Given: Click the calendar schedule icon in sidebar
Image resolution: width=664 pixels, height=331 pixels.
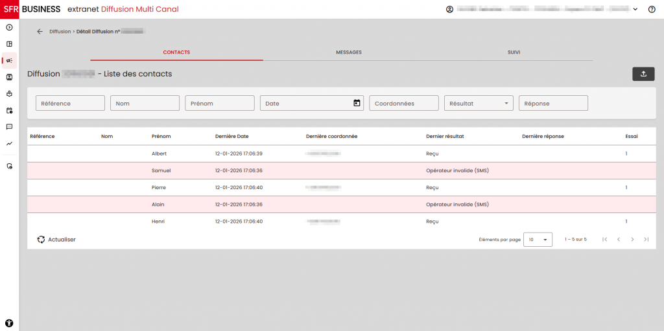Looking at the screenshot, I should 9,110.
